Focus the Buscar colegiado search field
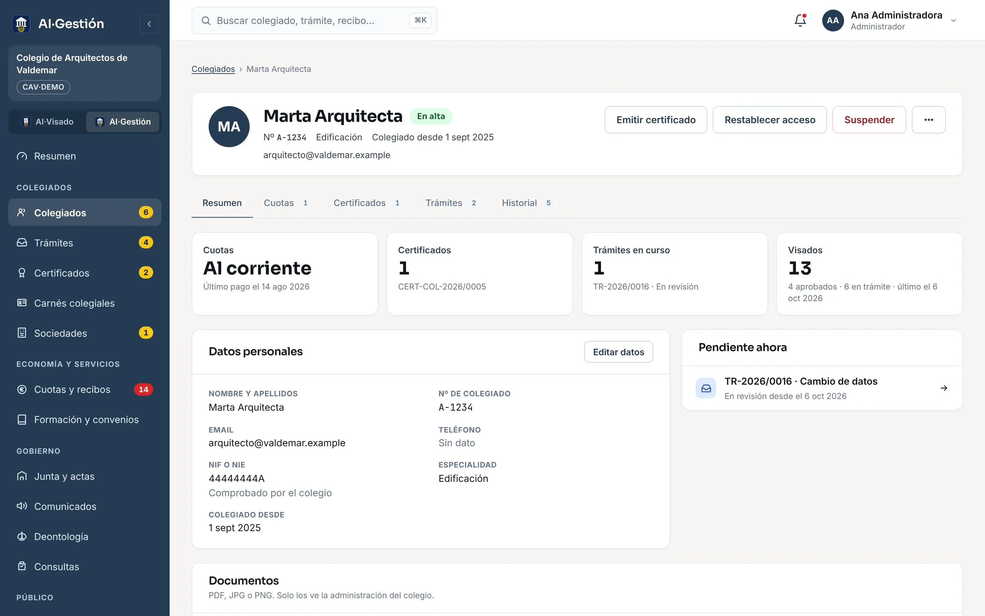 pyautogui.click(x=314, y=21)
